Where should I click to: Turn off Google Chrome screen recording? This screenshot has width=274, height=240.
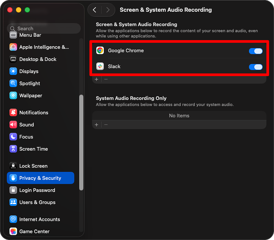click(256, 51)
